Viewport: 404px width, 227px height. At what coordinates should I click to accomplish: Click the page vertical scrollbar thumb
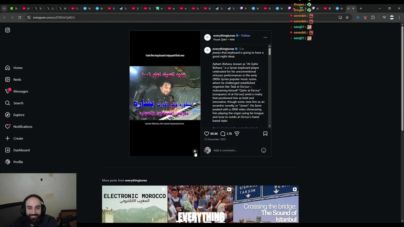(402, 78)
